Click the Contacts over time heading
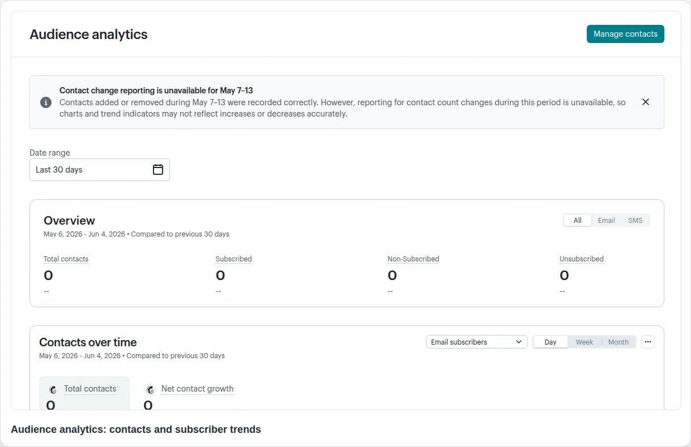691x447 pixels. pos(88,342)
